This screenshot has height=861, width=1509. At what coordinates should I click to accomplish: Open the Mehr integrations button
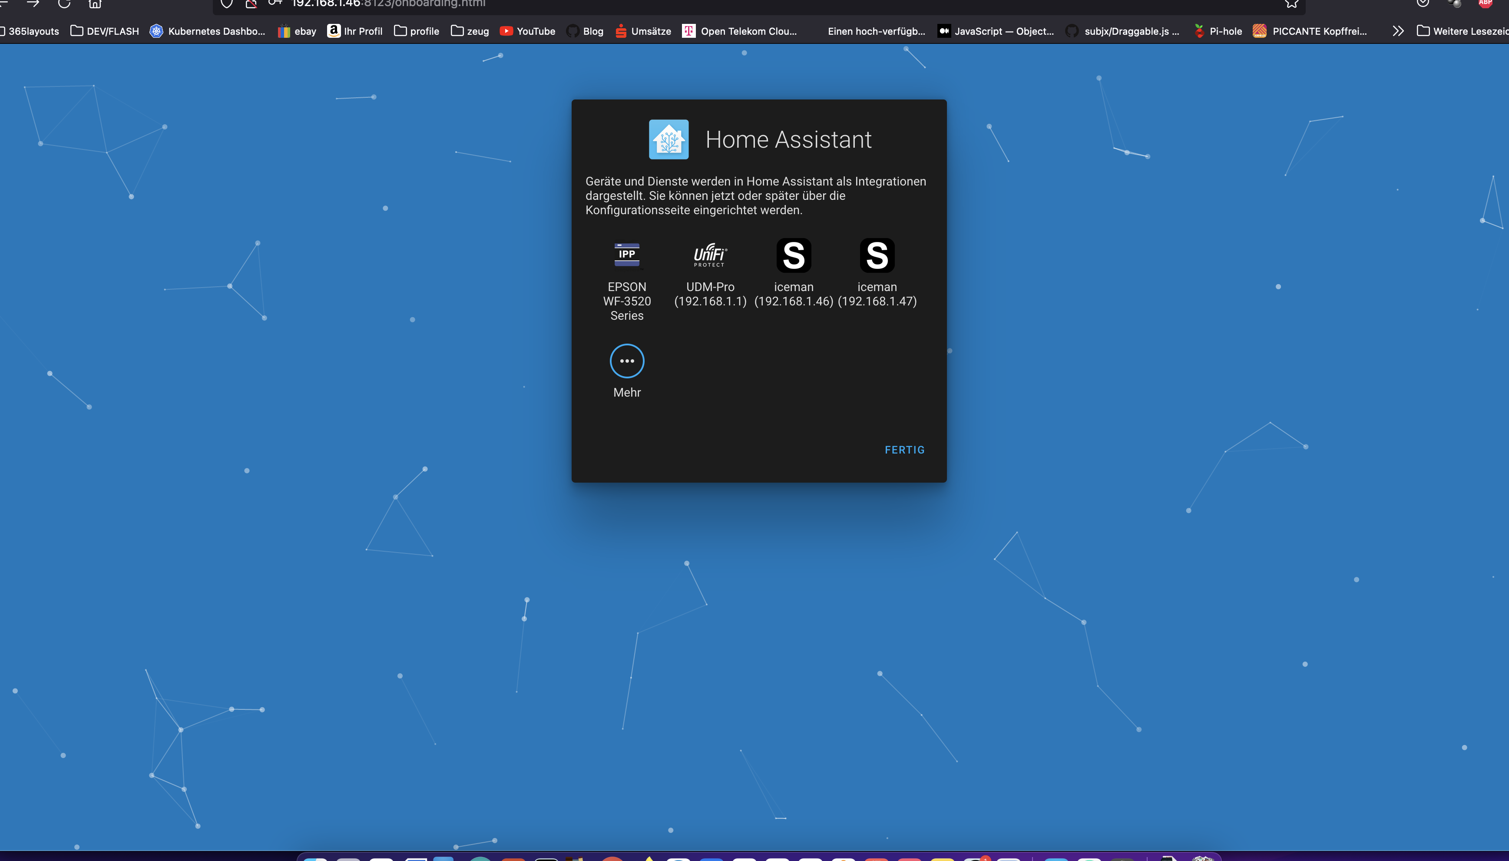627,371
